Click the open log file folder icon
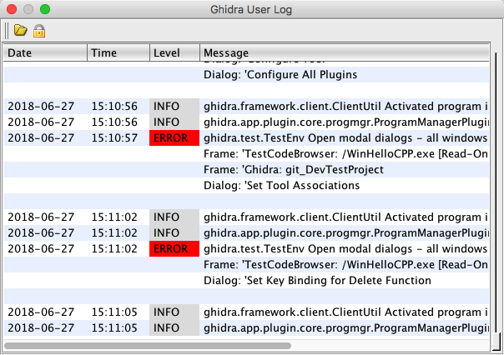The width and height of the screenshot is (504, 355). [x=20, y=31]
